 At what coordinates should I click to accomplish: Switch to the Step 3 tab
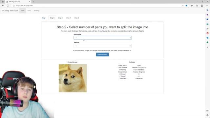[60, 18]
